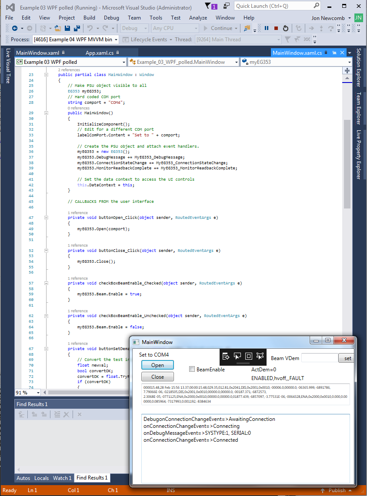Restart the debug session icon

286,29
